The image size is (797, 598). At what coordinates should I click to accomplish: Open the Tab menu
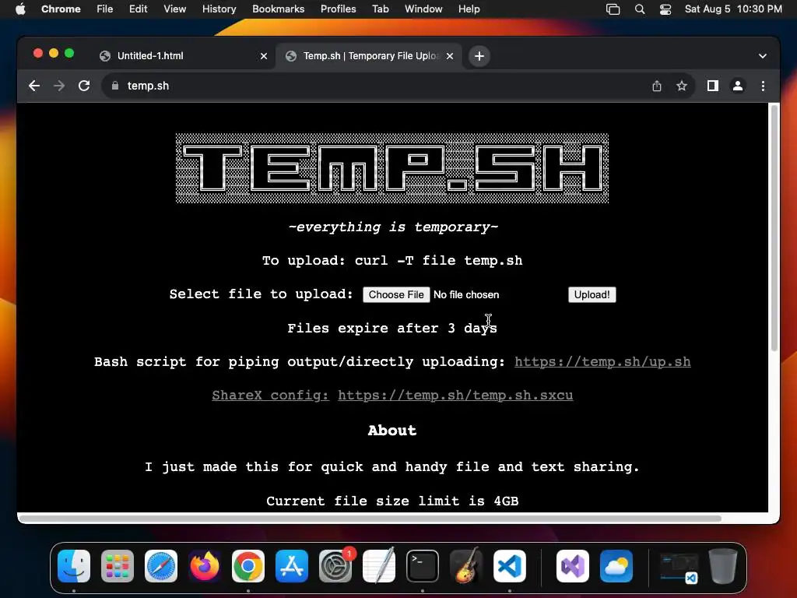(380, 9)
